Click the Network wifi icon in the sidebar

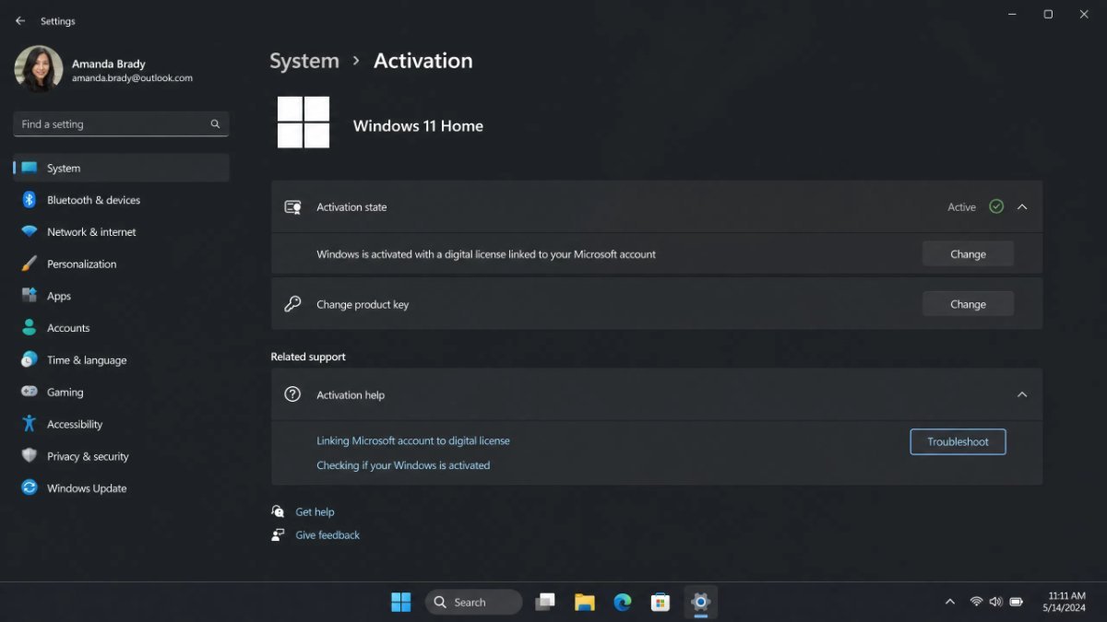pos(30,232)
